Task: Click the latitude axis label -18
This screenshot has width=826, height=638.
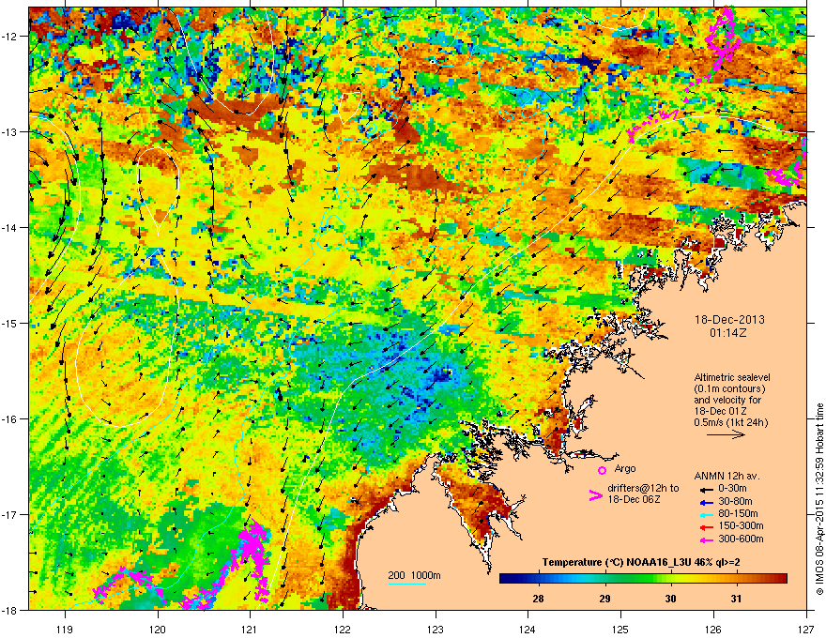Action: tap(10, 610)
